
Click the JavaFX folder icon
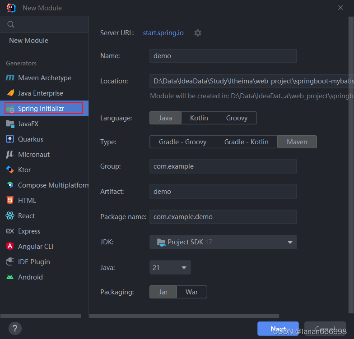point(10,124)
